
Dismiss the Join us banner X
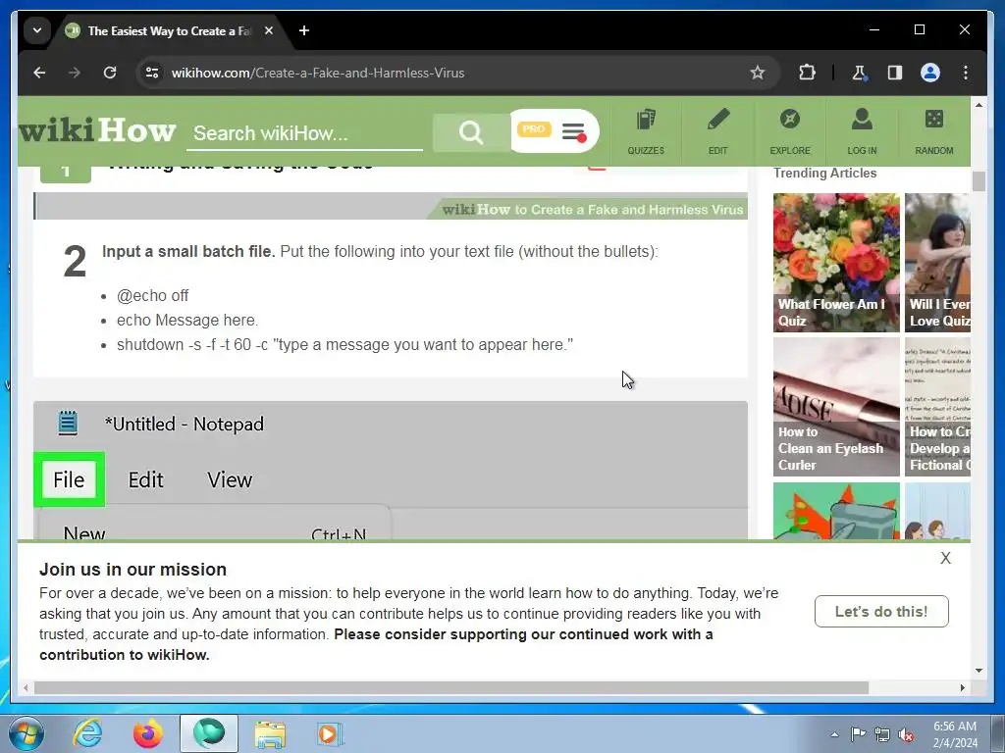(x=945, y=558)
